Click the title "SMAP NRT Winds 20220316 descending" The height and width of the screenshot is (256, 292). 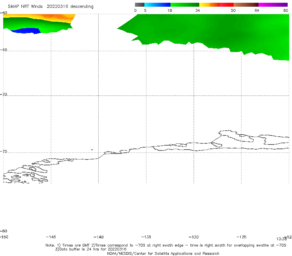(x=51, y=6)
